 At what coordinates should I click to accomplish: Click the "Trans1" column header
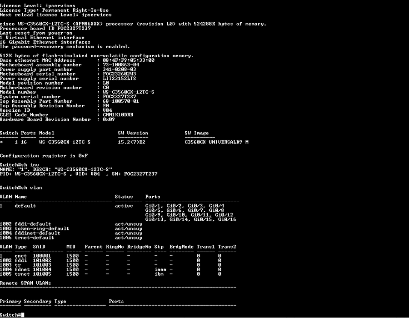pyautogui.click(x=206, y=247)
